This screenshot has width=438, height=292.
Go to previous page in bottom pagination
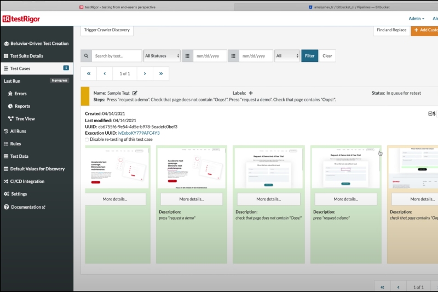click(x=399, y=287)
